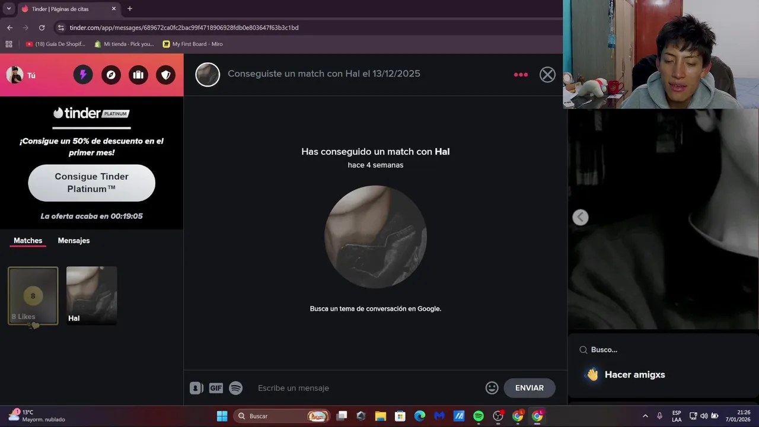Close the Tinder browser tab
The height and width of the screenshot is (427, 759).
pos(114,9)
